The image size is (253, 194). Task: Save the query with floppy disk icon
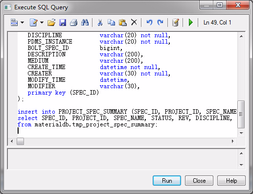click(63, 23)
